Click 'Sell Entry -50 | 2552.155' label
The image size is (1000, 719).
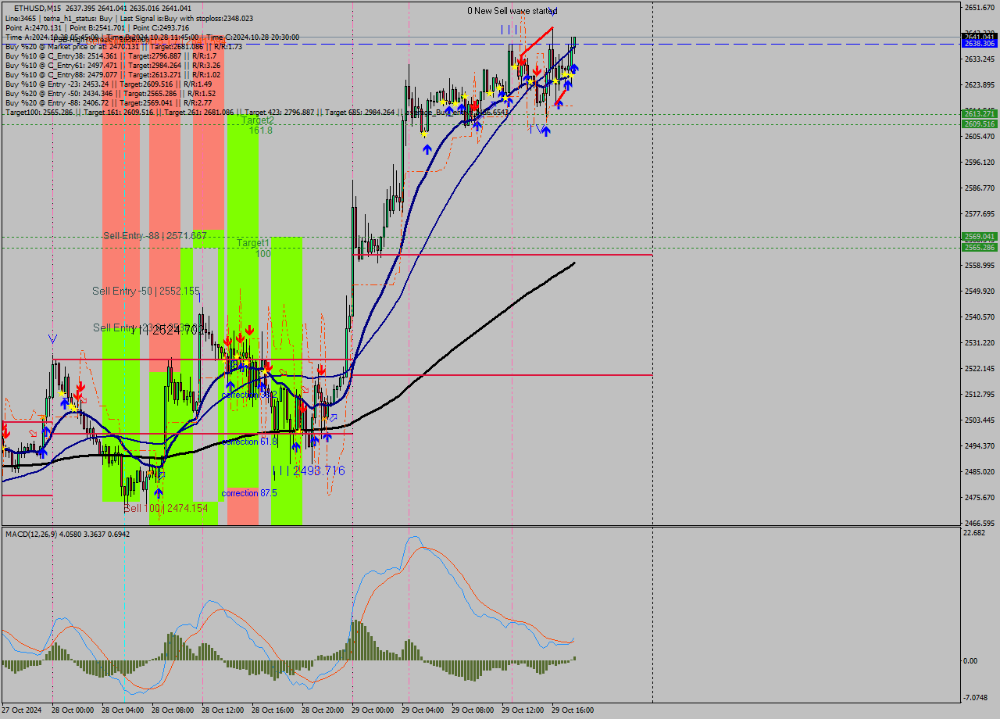coord(146,291)
